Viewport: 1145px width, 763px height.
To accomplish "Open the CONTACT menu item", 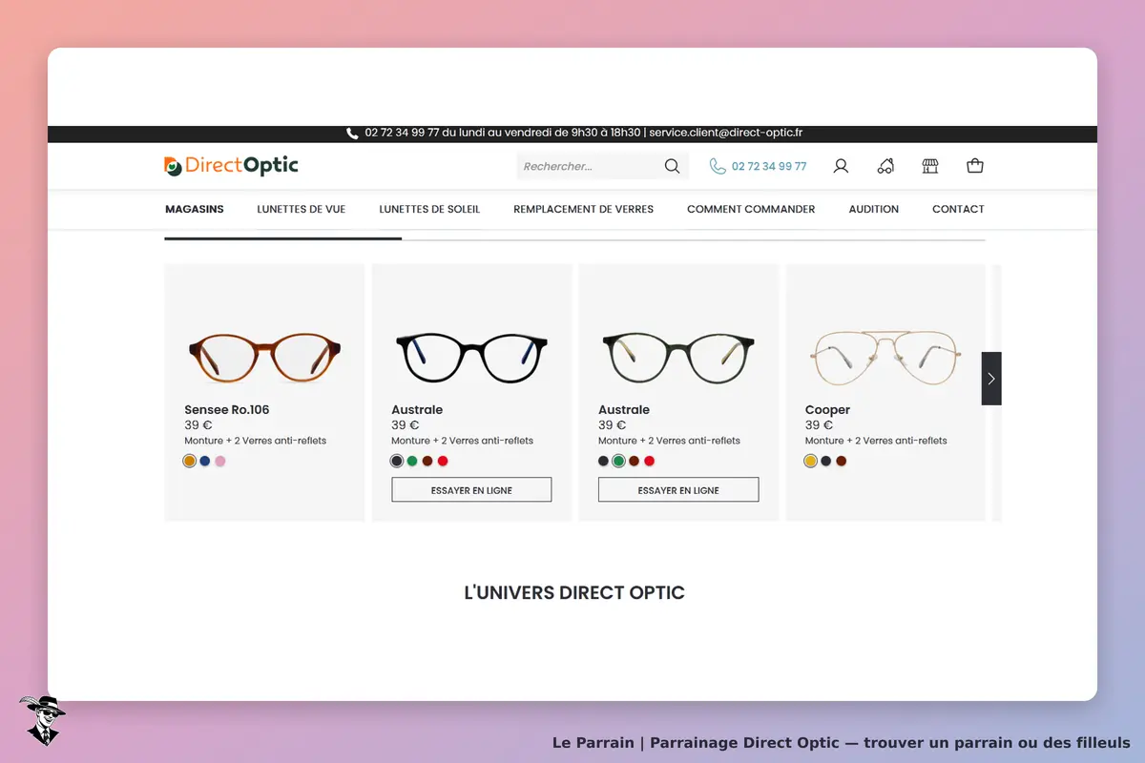I will 958,209.
